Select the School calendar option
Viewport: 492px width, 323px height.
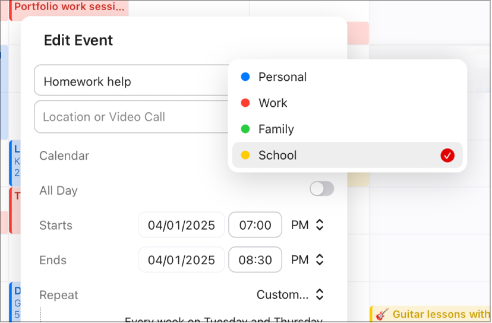click(x=277, y=156)
